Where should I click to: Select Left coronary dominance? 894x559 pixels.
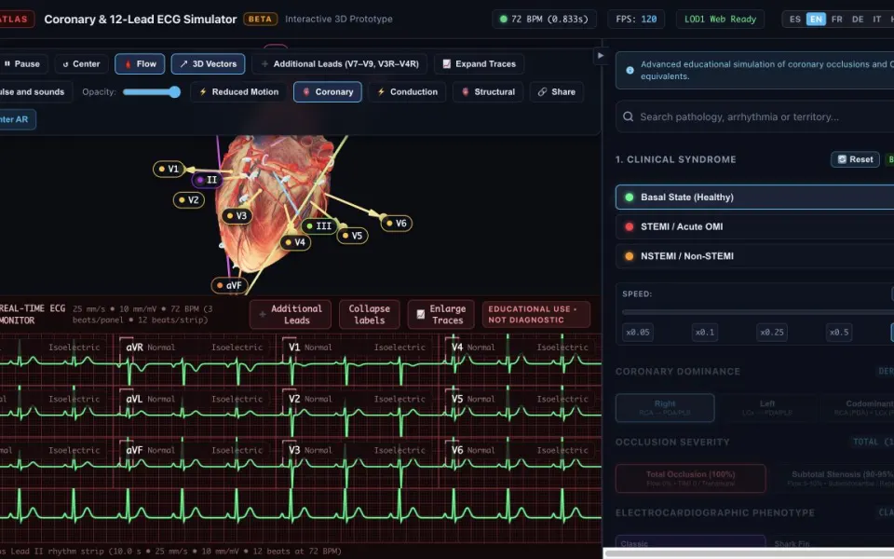pyautogui.click(x=767, y=408)
